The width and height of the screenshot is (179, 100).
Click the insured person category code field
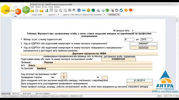click(64, 74)
